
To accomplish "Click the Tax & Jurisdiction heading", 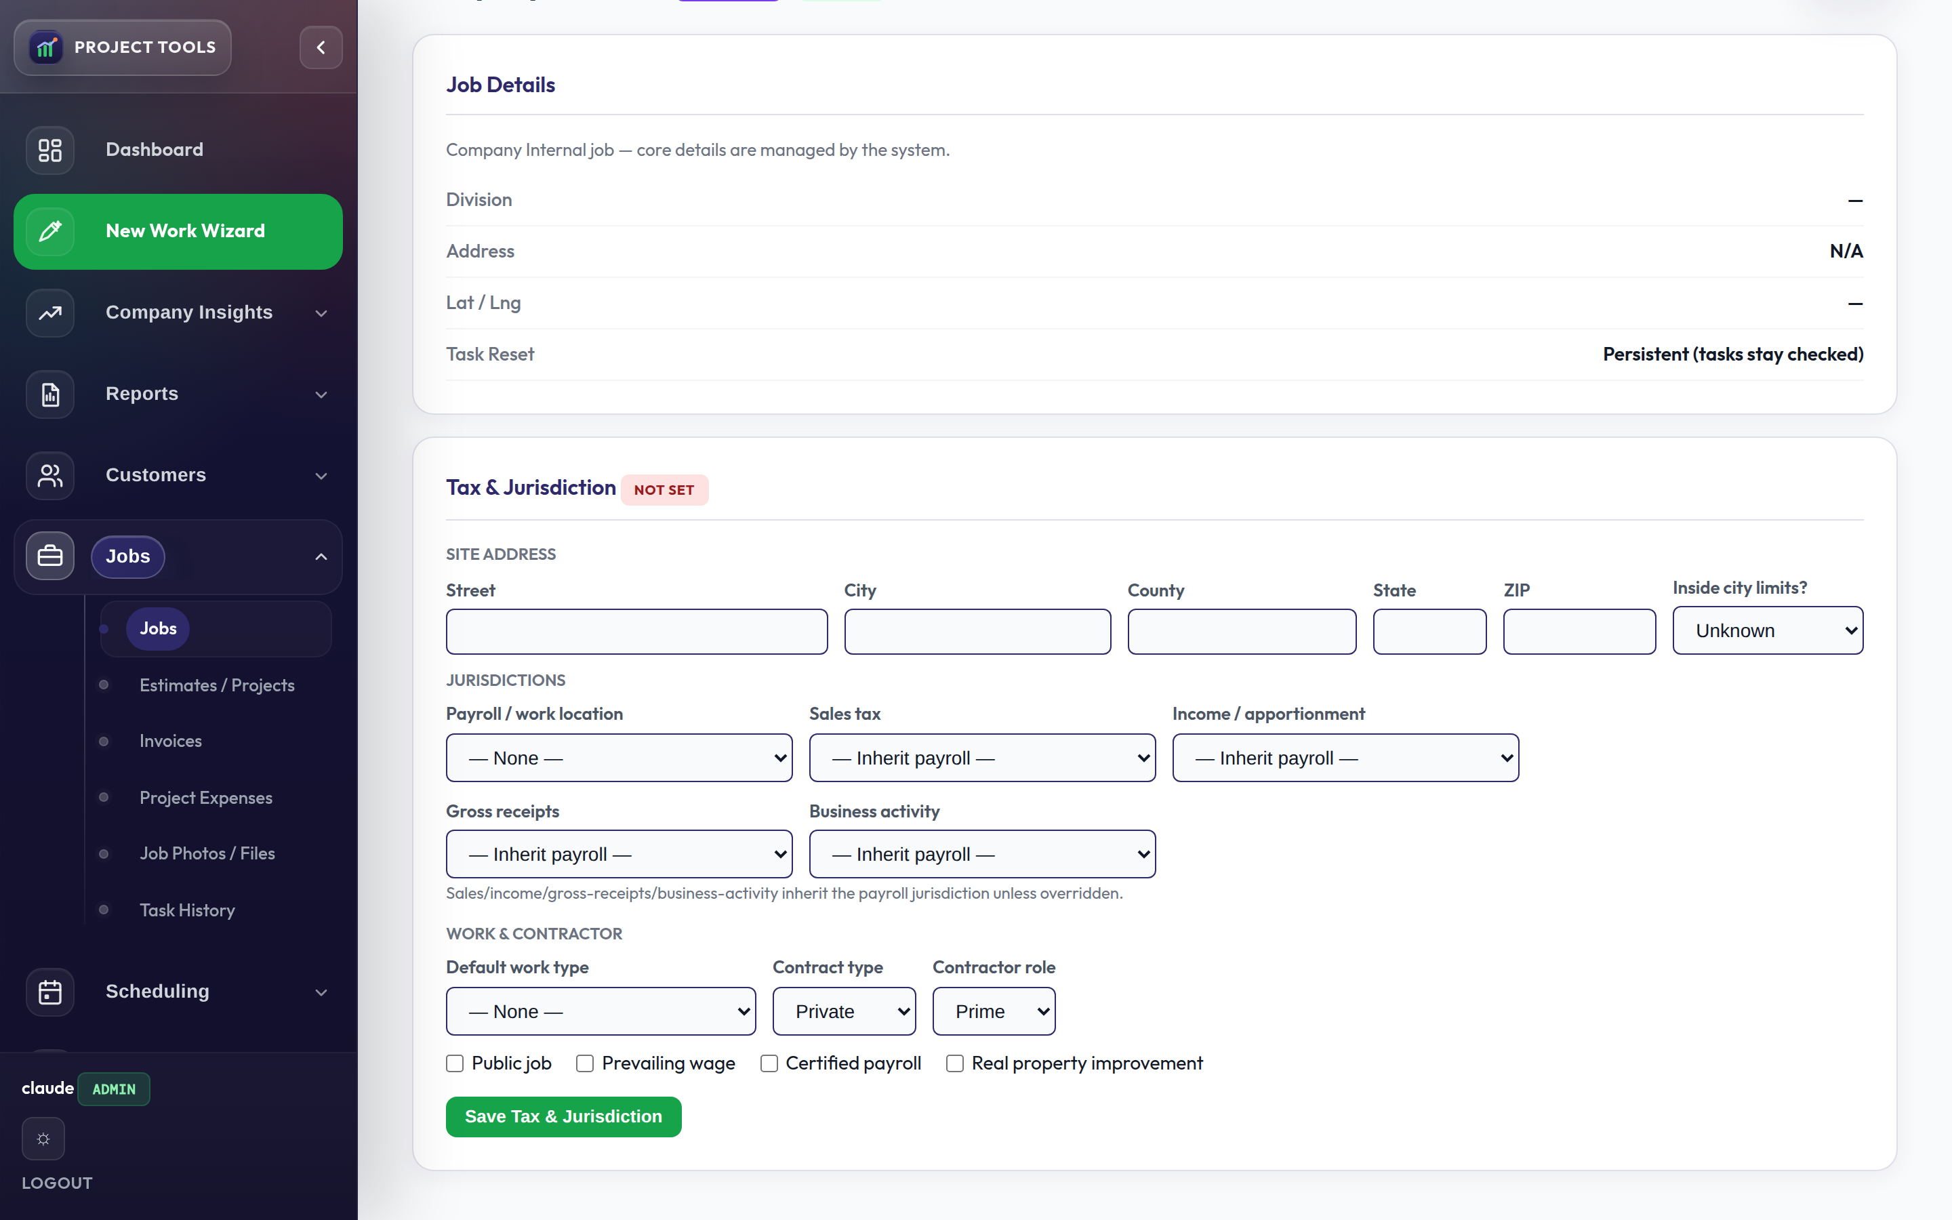I will coord(531,487).
